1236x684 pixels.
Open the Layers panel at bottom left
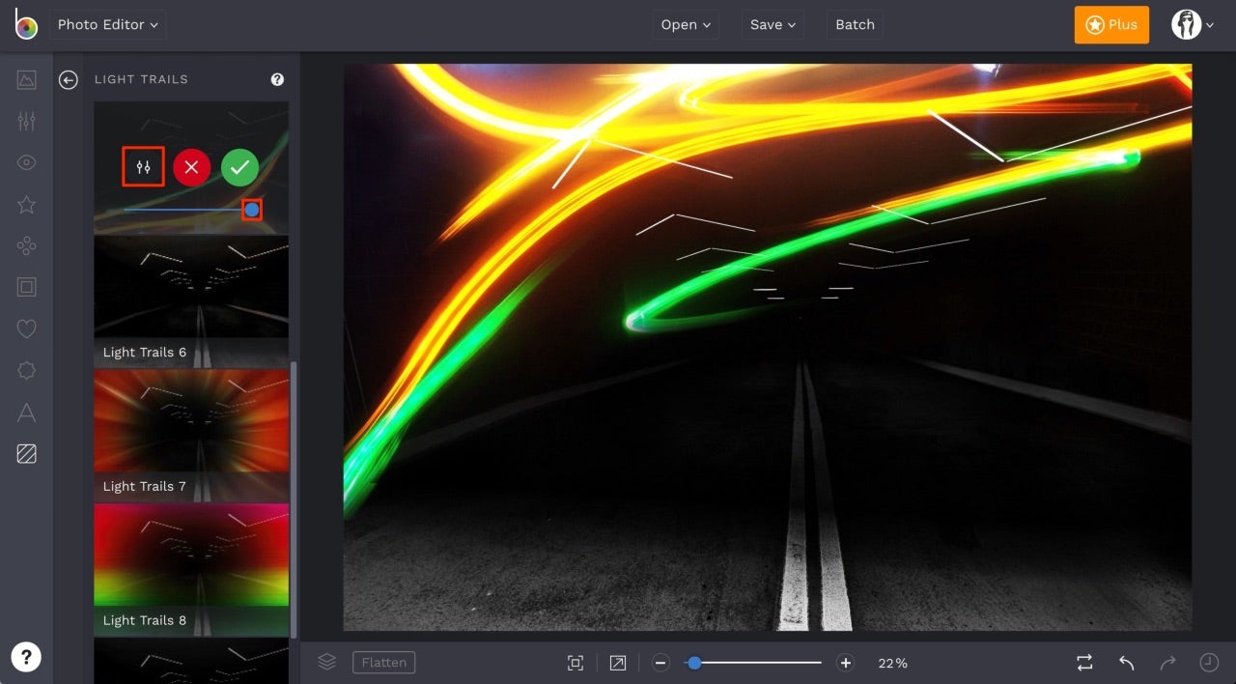[326, 662]
